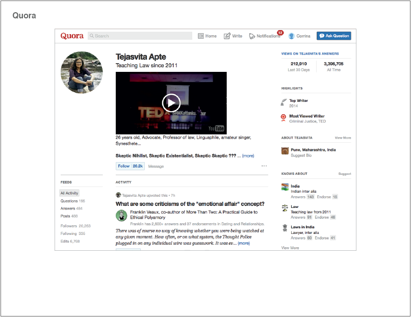Screen dimensions: 411x317
Task: Open the Law topic
Action: [x=295, y=207]
